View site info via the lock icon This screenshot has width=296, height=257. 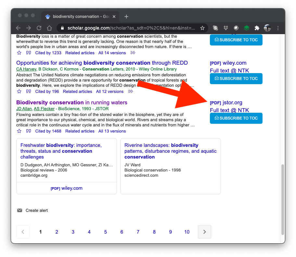62,28
